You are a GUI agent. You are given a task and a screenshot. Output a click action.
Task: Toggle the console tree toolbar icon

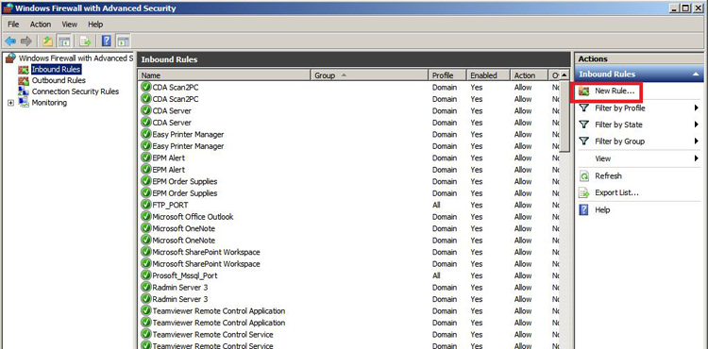pyautogui.click(x=63, y=42)
